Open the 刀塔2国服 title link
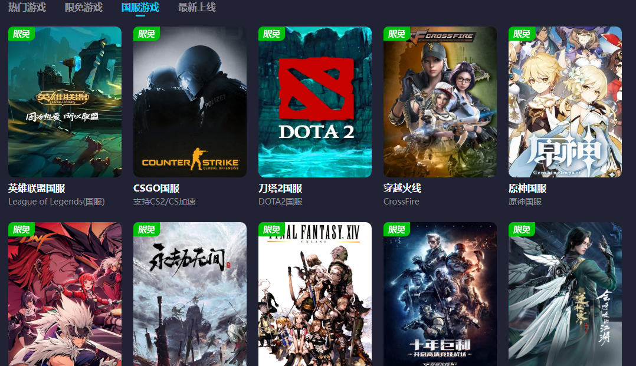636x366 pixels. click(280, 188)
